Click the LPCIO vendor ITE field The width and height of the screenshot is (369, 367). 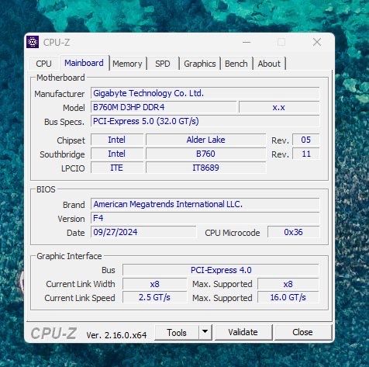(117, 168)
